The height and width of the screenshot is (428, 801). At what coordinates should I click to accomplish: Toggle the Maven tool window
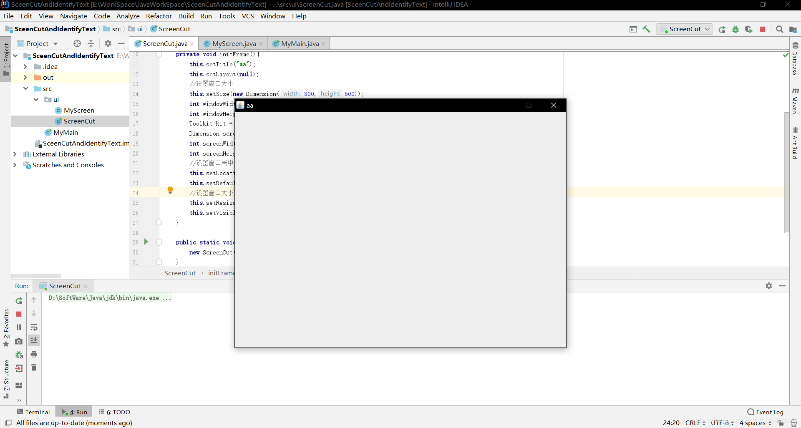coord(795,101)
